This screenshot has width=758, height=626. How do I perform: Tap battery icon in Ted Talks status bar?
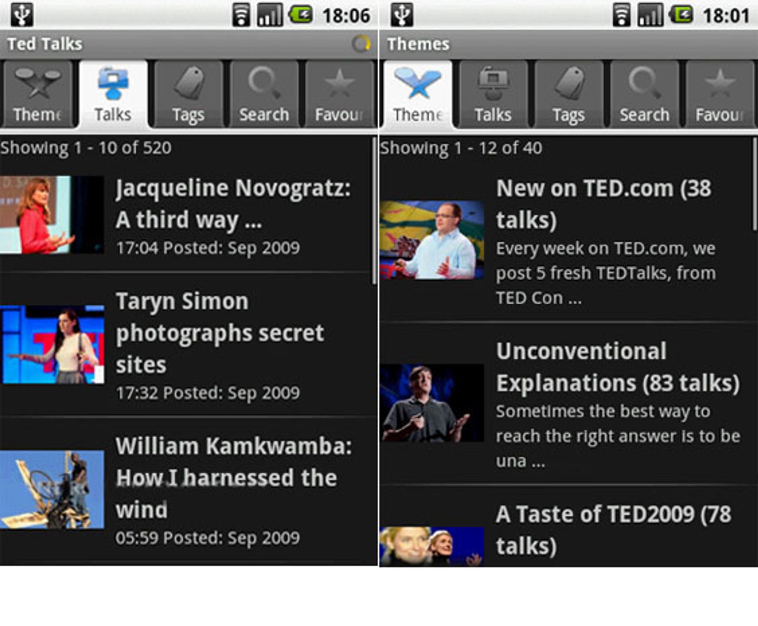(x=301, y=15)
